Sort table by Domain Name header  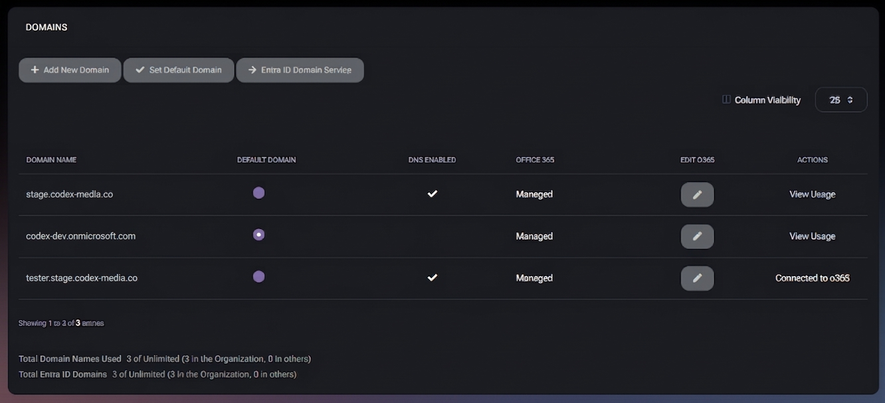(x=51, y=160)
